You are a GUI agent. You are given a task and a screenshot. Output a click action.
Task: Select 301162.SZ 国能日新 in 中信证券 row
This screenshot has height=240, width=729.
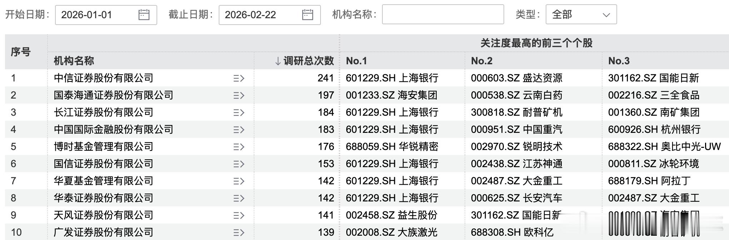(x=654, y=78)
